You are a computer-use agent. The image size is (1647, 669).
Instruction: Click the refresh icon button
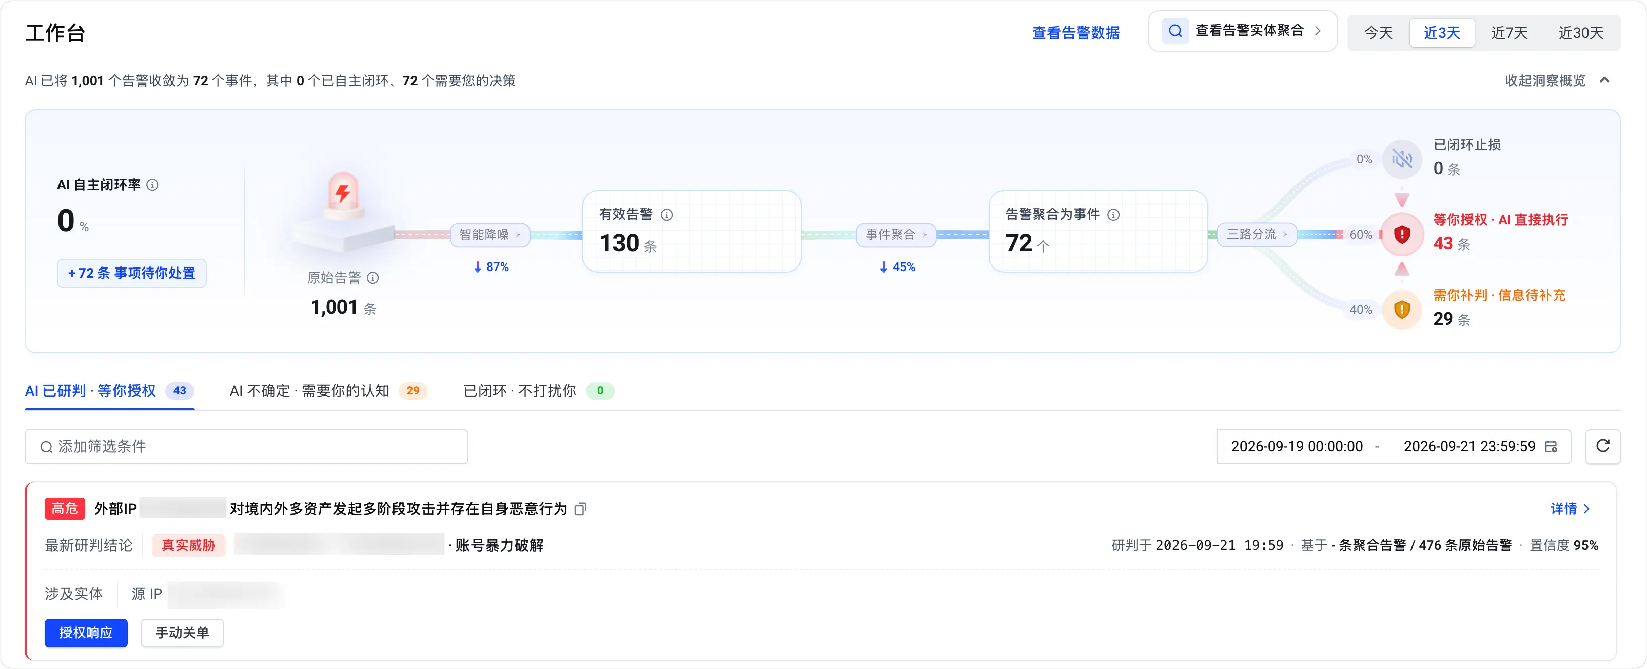pos(1602,446)
